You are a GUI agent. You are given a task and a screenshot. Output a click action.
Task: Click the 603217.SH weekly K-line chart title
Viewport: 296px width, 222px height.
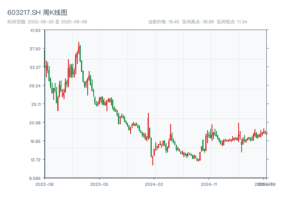37,13
